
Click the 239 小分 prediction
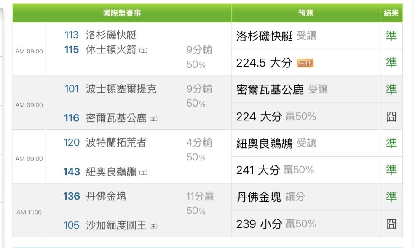tap(259, 224)
